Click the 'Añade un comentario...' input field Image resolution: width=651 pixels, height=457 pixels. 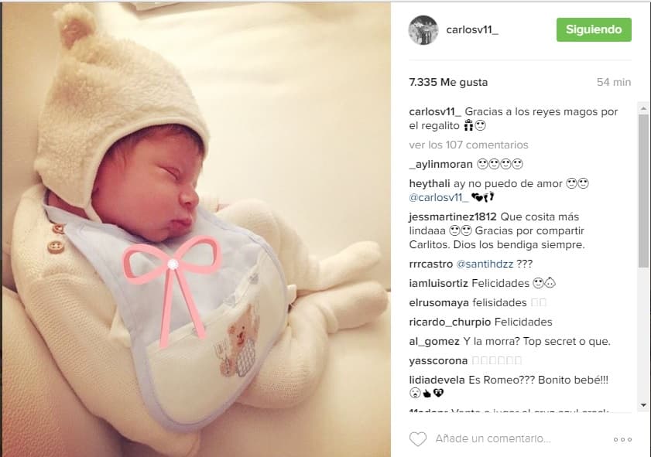[493, 438]
